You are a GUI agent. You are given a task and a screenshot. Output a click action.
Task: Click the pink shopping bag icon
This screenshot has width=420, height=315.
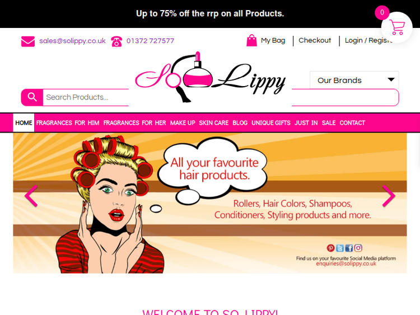pyautogui.click(x=251, y=40)
